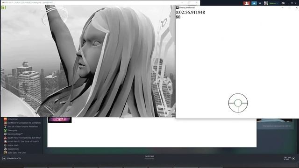Open Friends & Chat at bottom right
This screenshot has height=168, width=299.
[290, 158]
